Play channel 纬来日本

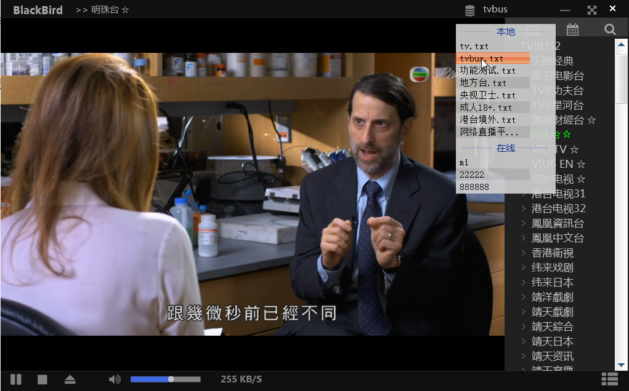click(x=552, y=283)
